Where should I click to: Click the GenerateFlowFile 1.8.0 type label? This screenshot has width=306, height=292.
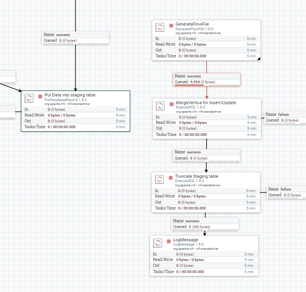(x=194, y=29)
